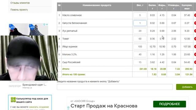Screen dimensions: 196x110
Task: Open Отзывы клиентов sidebar link
Action: pos(20,3)
